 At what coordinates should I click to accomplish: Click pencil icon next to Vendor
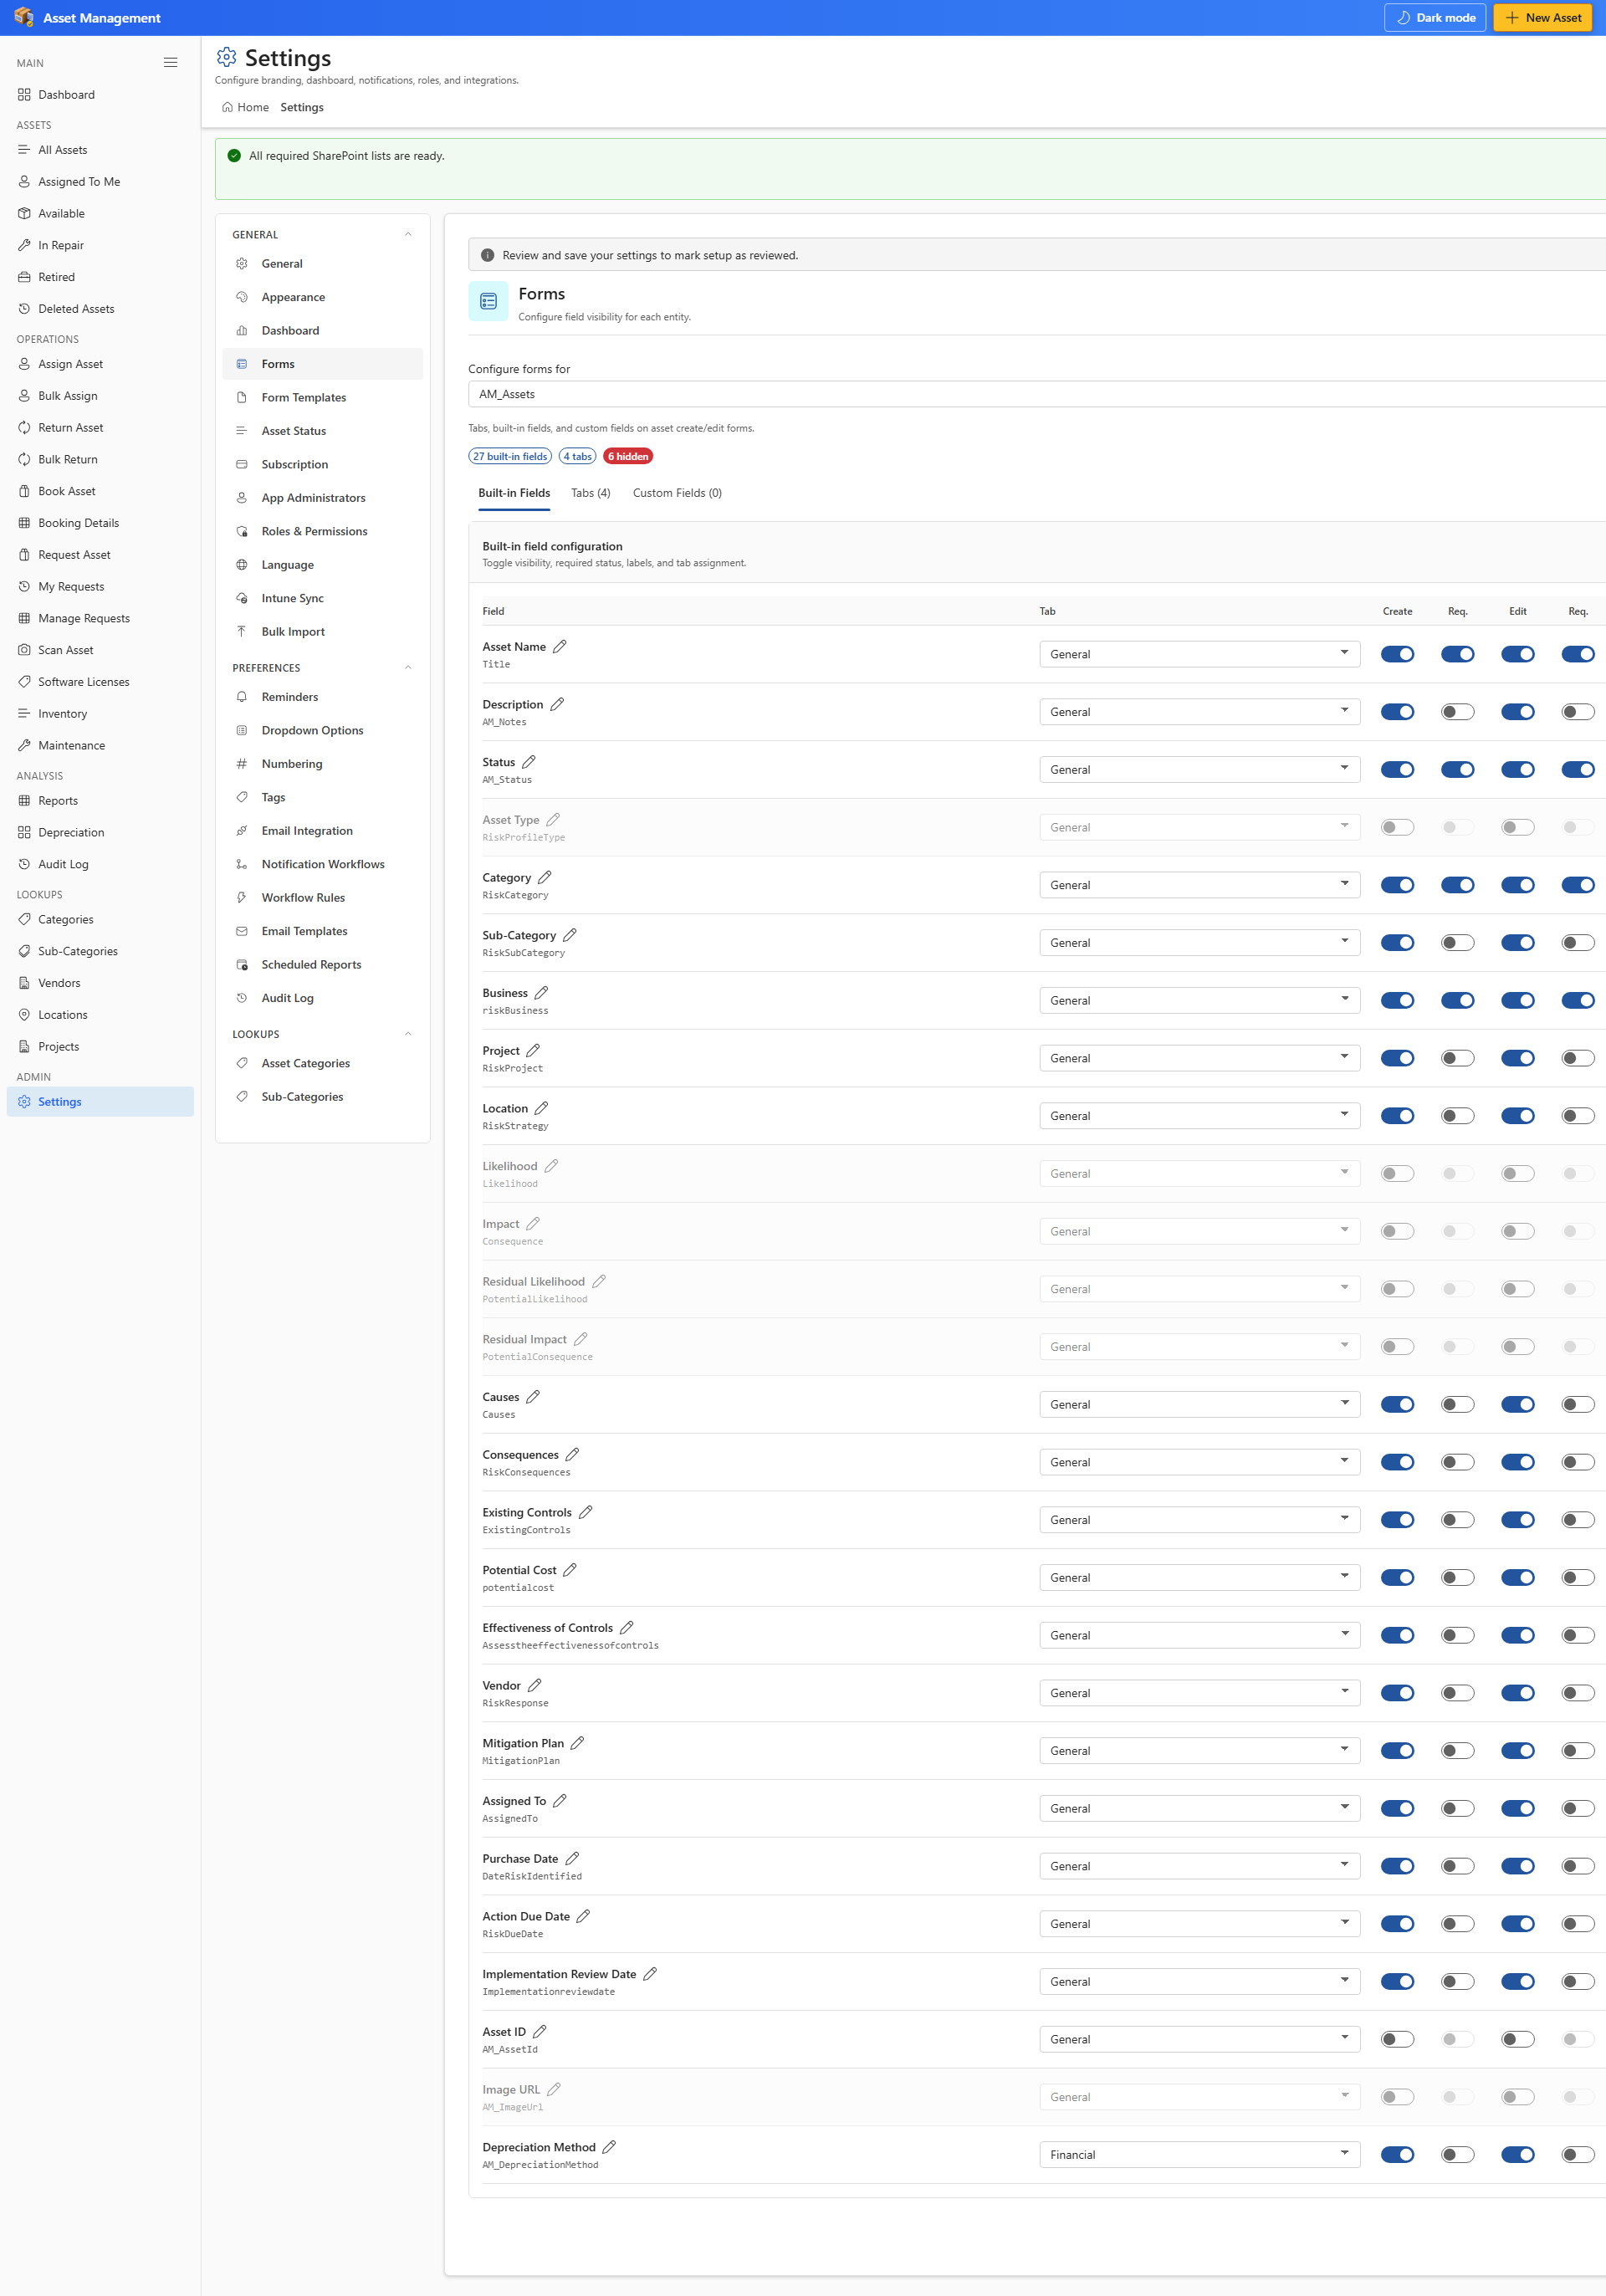click(x=535, y=1685)
